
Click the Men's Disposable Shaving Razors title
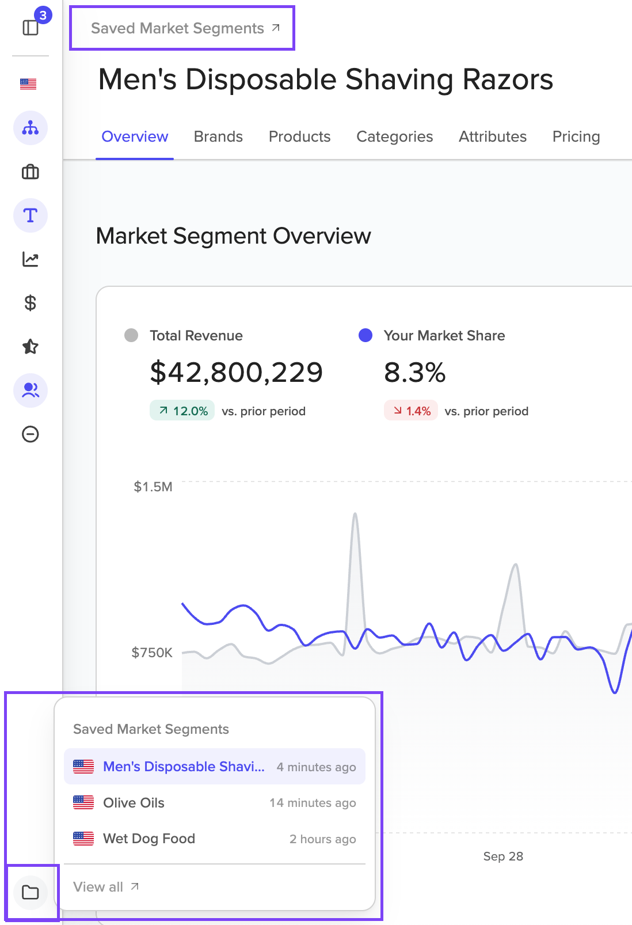(x=326, y=79)
